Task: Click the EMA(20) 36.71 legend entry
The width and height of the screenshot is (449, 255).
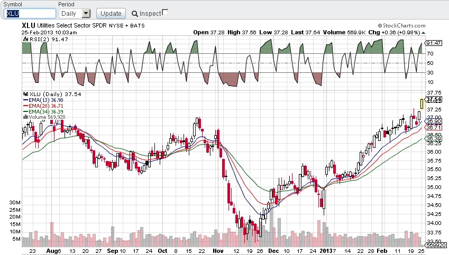Action: coord(43,106)
